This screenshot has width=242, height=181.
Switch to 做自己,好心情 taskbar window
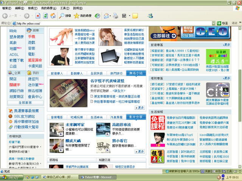pos(60,177)
